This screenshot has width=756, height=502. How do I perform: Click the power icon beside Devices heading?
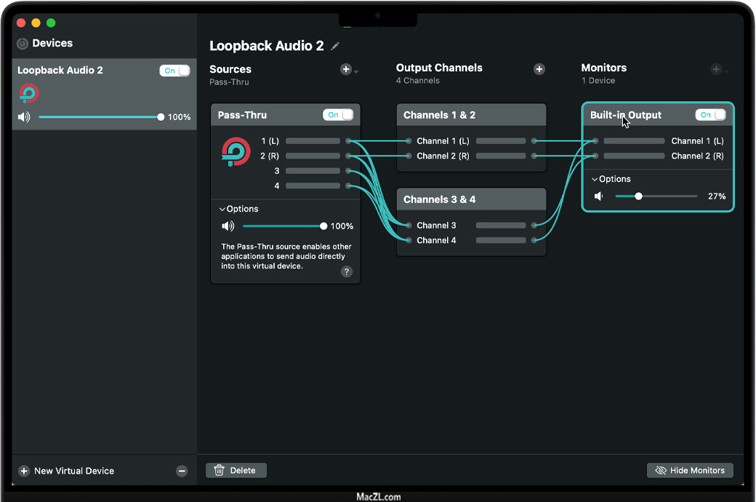23,44
